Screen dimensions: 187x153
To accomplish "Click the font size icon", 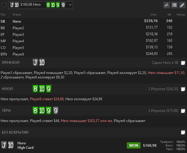I will tap(167, 5).
